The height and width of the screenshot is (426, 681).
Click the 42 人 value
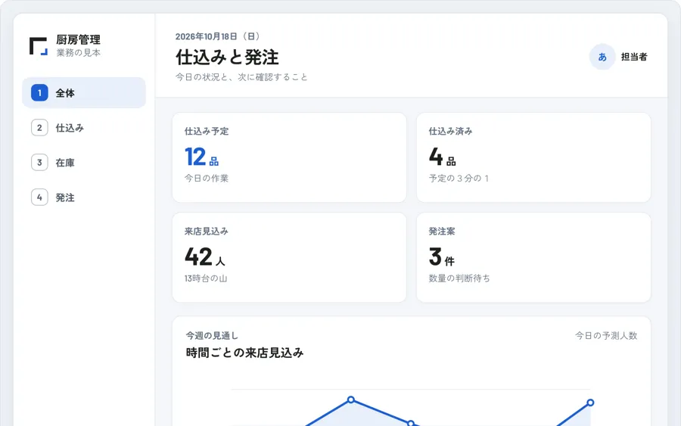coord(205,257)
